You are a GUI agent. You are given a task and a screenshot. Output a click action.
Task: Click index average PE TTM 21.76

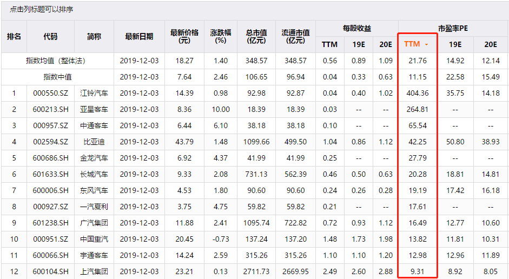pos(418,61)
